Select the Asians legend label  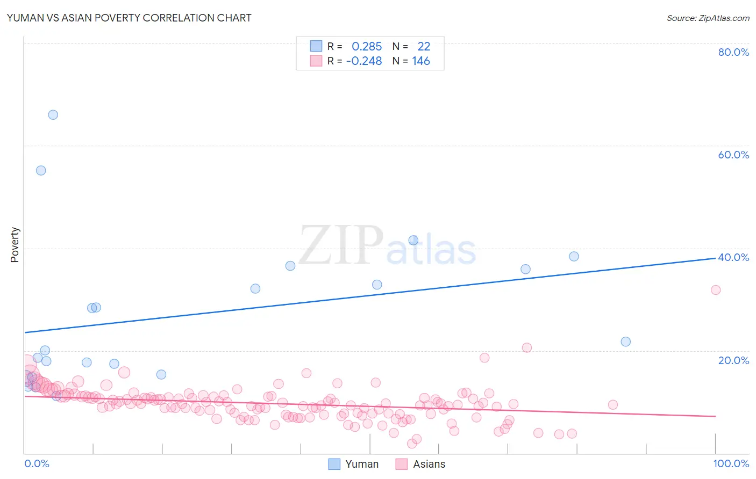point(429,464)
